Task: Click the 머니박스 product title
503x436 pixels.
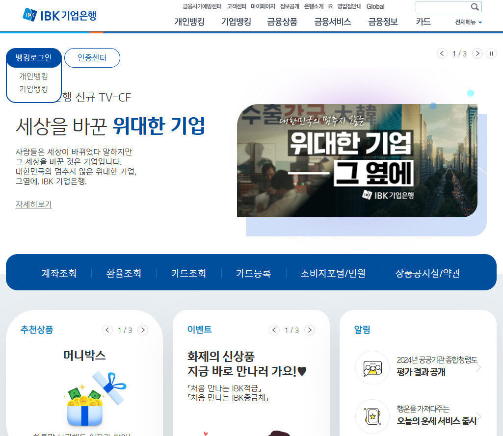Action: pyautogui.click(x=85, y=356)
